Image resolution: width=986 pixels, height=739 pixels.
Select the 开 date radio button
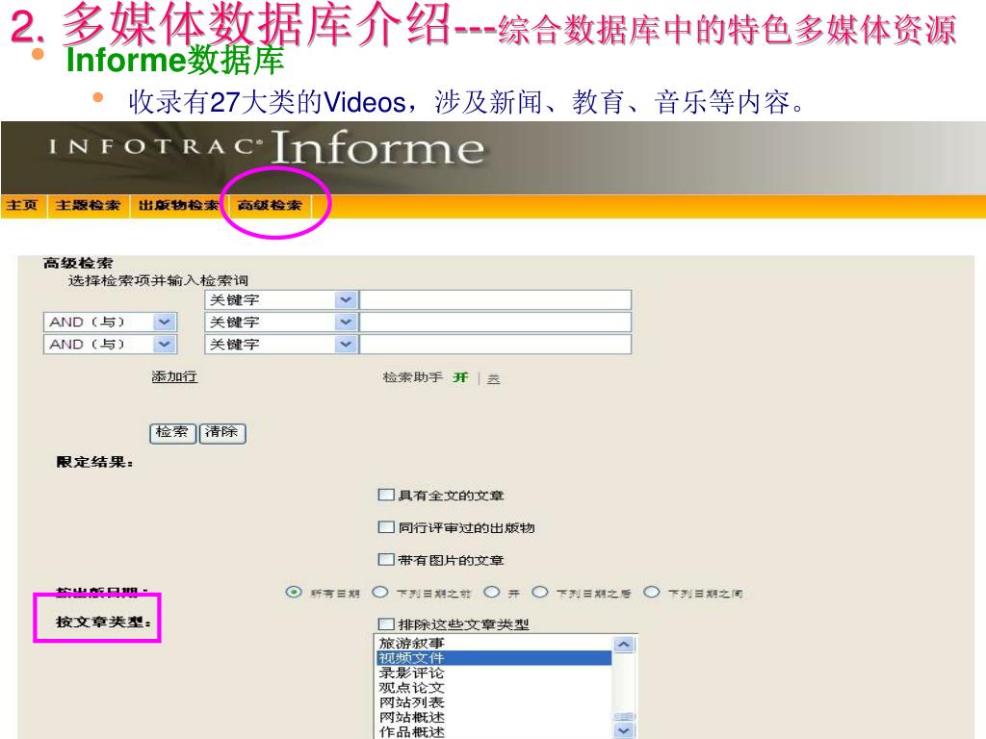click(492, 592)
